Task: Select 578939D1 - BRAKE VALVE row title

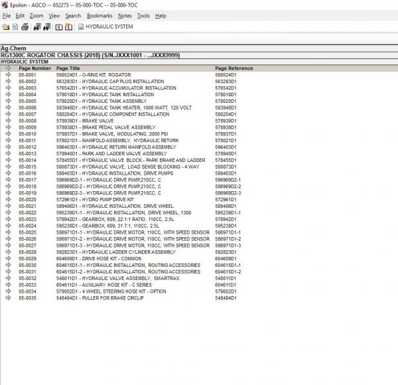Action: [x=85, y=121]
